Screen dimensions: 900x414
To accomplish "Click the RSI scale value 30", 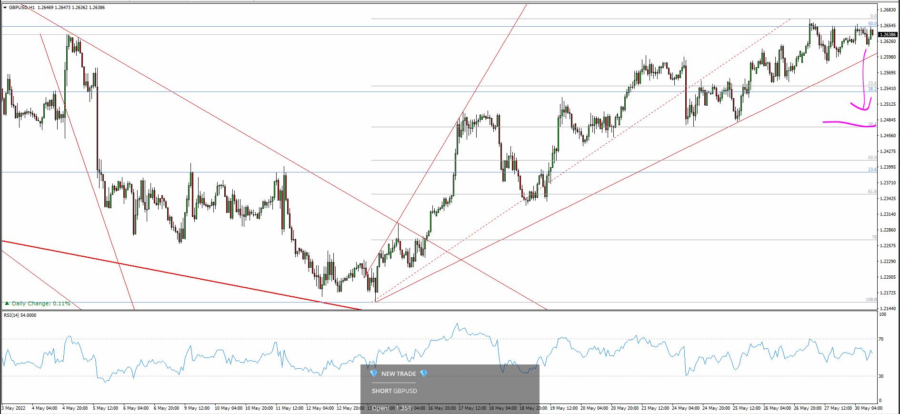I will click(x=881, y=376).
